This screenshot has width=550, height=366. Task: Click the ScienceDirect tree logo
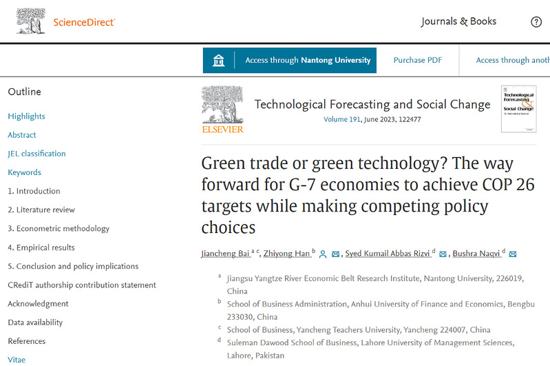31,21
